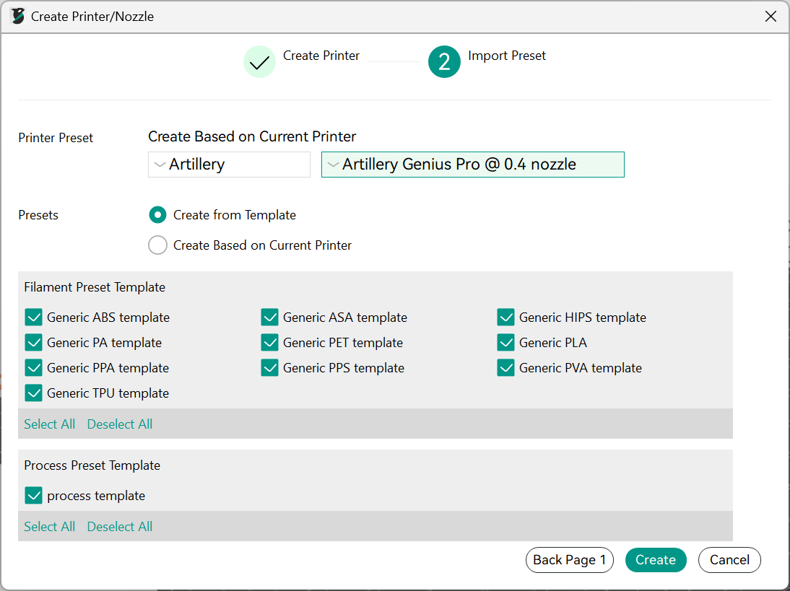Click the step 2 Import Preset circle
790x591 pixels.
[x=444, y=62]
